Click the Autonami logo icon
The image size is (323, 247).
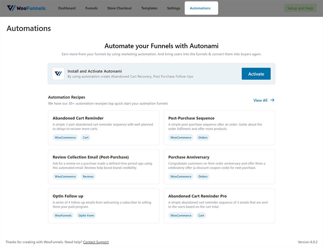(x=58, y=74)
